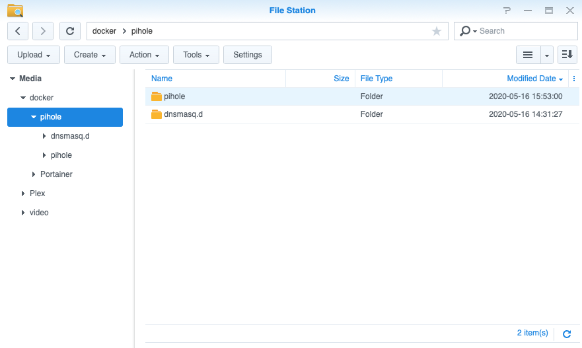Viewport: 582px width, 348px height.
Task: Click the File Station app icon
Action: pyautogui.click(x=15, y=11)
